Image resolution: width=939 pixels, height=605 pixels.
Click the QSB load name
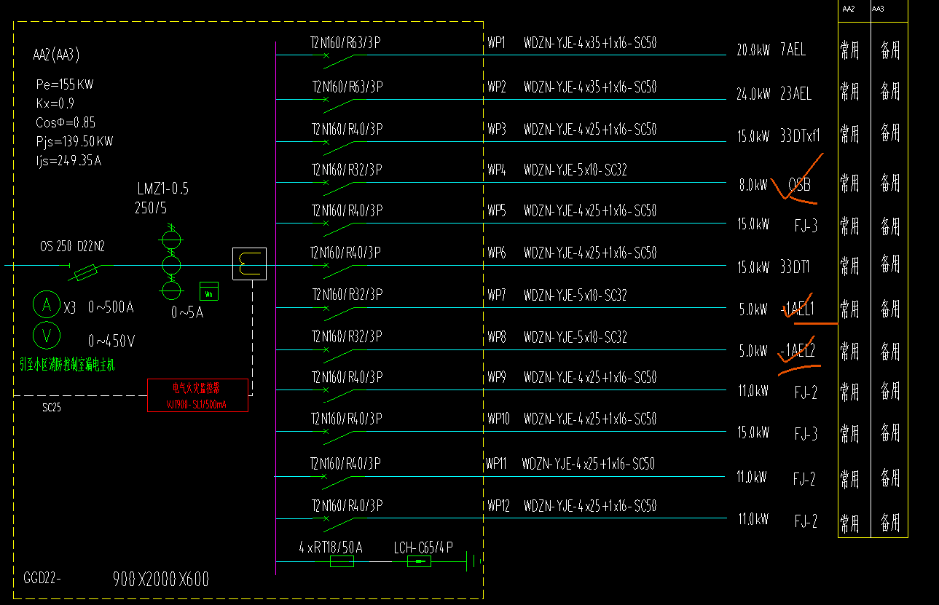pyautogui.click(x=799, y=185)
